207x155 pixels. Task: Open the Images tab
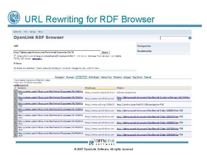127,77
